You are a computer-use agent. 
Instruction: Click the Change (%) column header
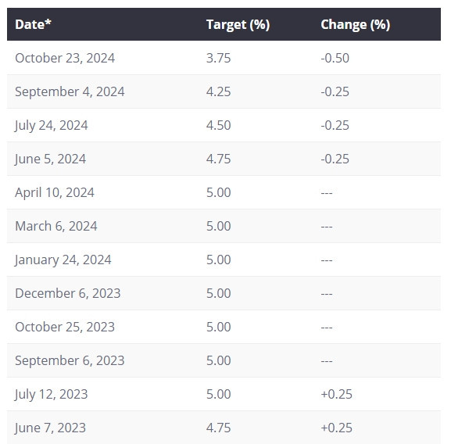click(x=356, y=25)
